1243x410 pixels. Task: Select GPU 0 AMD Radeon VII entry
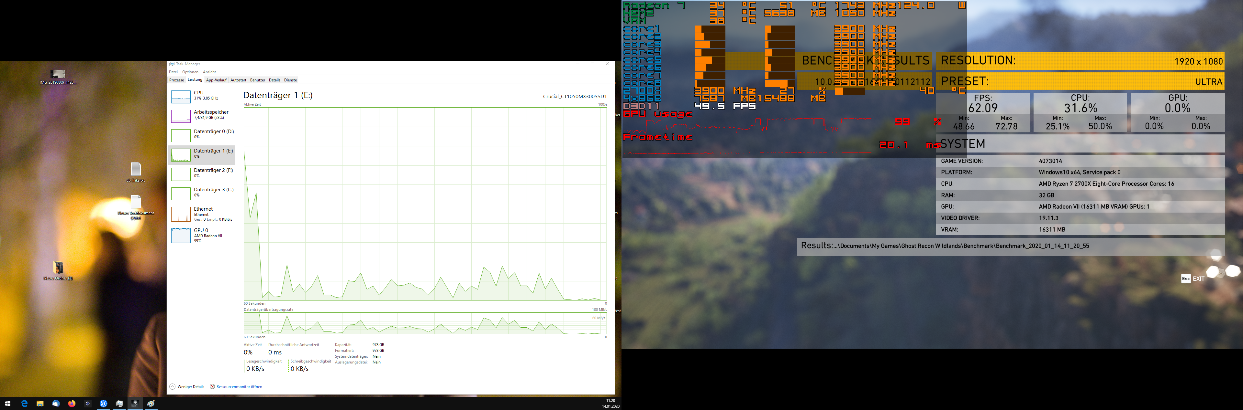coord(202,235)
